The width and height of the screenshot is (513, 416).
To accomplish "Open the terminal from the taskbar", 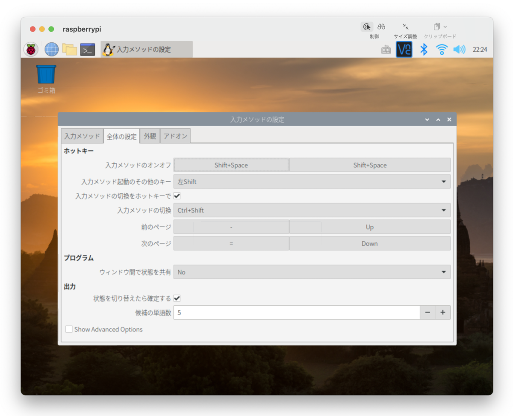I will pos(88,49).
